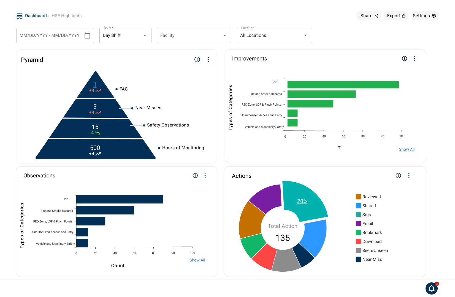
Task: Click the PPE bar in Improvements chart
Action: point(343,85)
